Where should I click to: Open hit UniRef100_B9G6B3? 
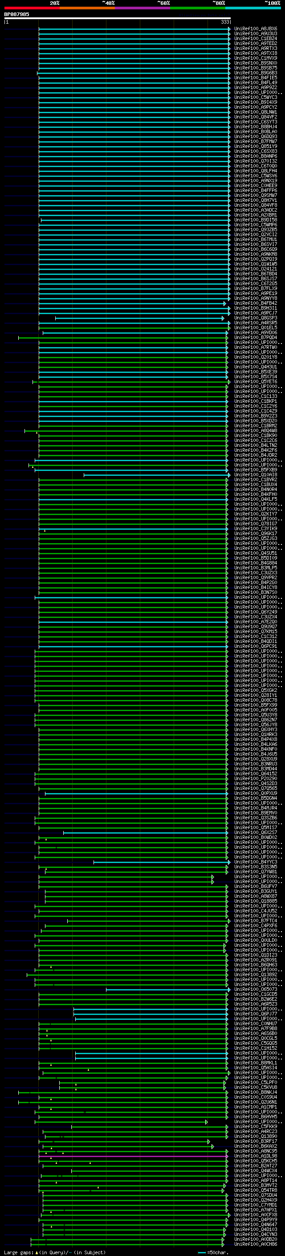pyautogui.click(x=256, y=73)
